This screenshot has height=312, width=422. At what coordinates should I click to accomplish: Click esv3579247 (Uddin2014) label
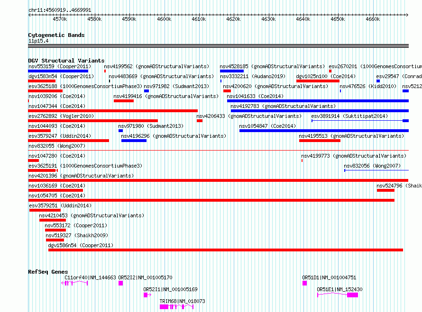coord(60,136)
